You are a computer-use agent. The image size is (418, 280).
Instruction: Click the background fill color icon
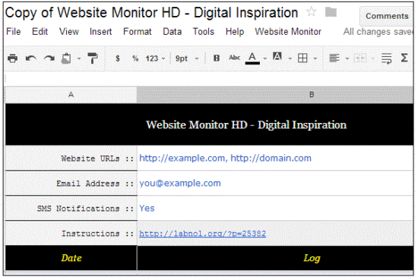click(277, 57)
